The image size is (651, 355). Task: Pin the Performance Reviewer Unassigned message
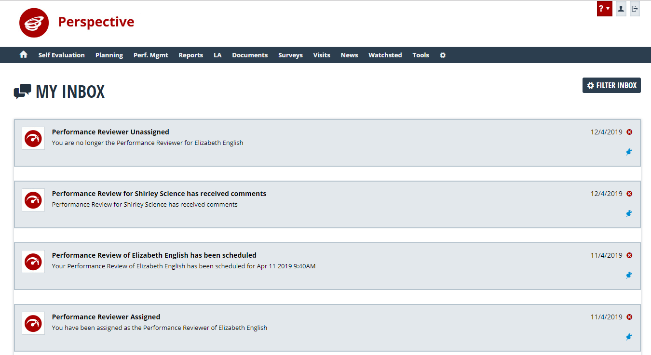[x=629, y=152]
